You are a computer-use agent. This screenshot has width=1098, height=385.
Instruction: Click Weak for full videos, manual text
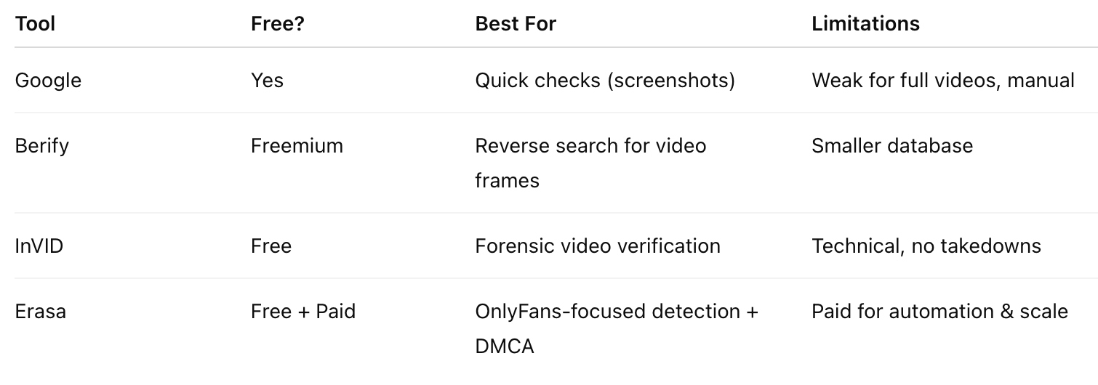click(943, 81)
